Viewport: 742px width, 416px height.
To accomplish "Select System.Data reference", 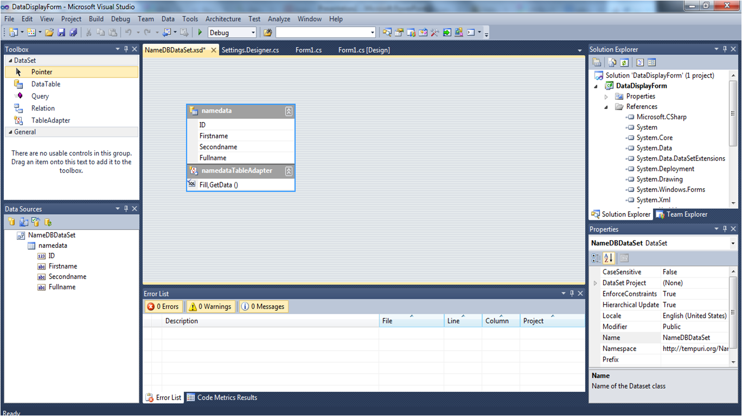I will [654, 148].
